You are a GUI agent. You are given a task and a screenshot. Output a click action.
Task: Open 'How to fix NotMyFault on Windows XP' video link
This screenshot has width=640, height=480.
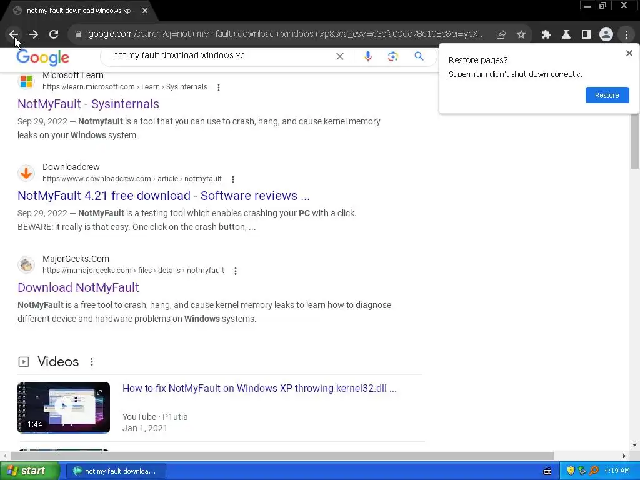(259, 388)
